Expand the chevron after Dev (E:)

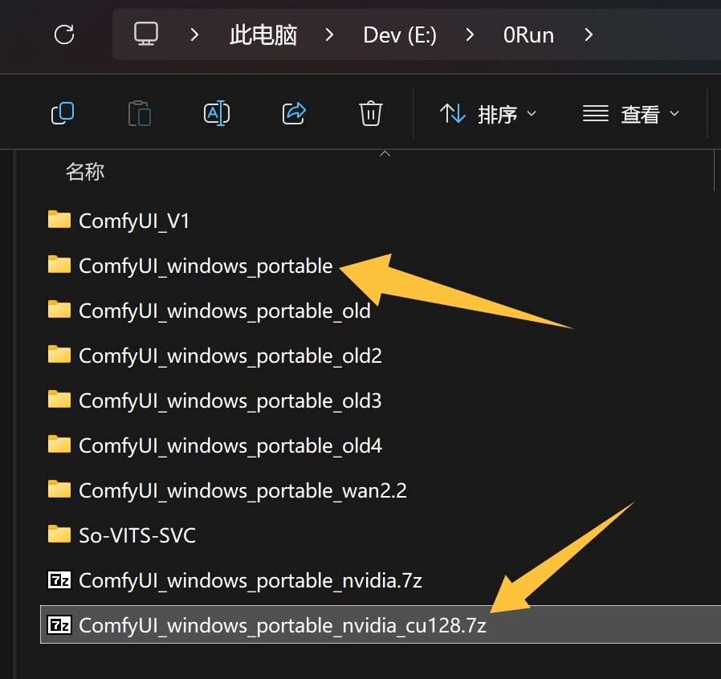(470, 35)
